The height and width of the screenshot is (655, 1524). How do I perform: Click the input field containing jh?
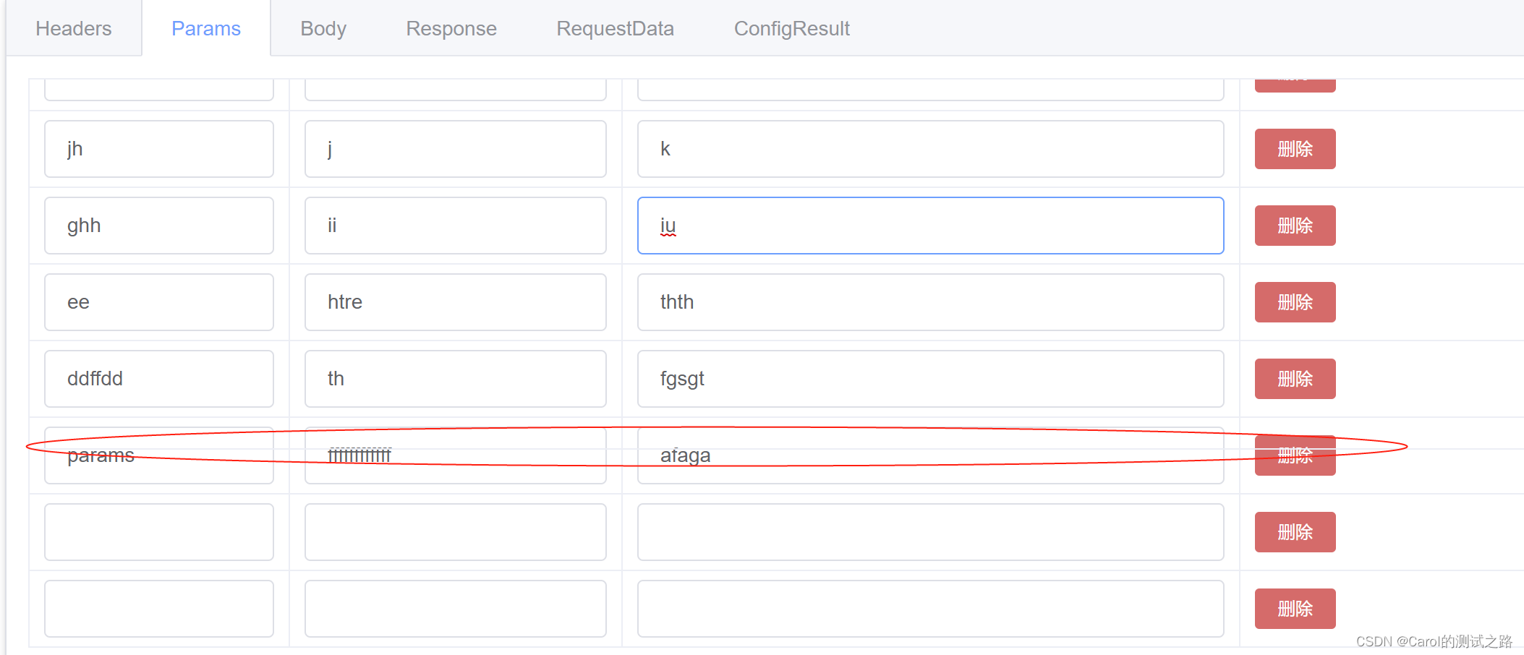click(158, 149)
